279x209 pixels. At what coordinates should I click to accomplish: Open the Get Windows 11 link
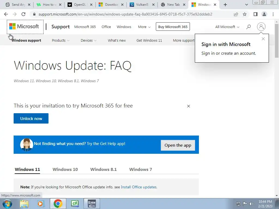coord(149,40)
